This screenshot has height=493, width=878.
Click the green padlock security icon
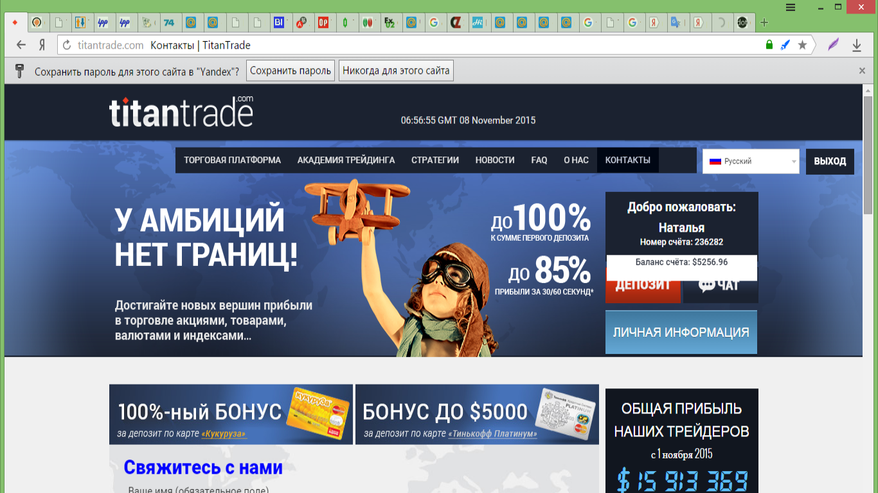click(x=769, y=45)
